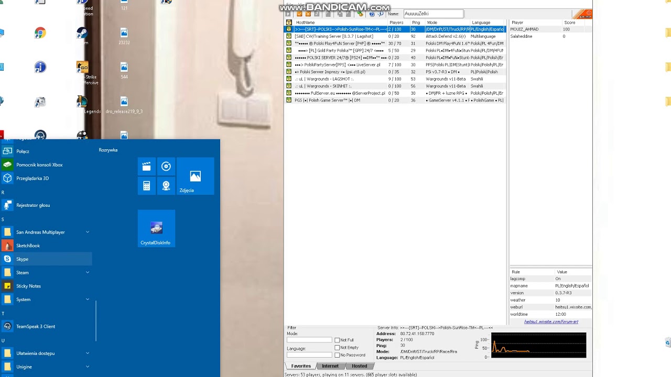Open the Calculator small tile in Start menu
The width and height of the screenshot is (671, 377).
[146, 186]
